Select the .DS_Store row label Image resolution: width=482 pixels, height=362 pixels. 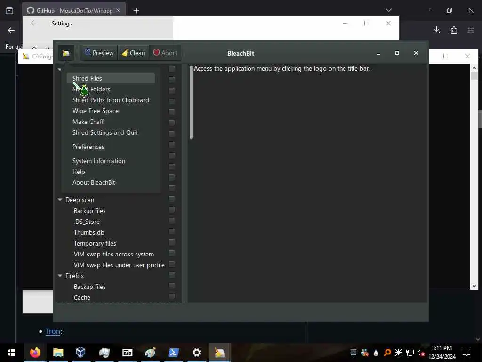pos(87,222)
